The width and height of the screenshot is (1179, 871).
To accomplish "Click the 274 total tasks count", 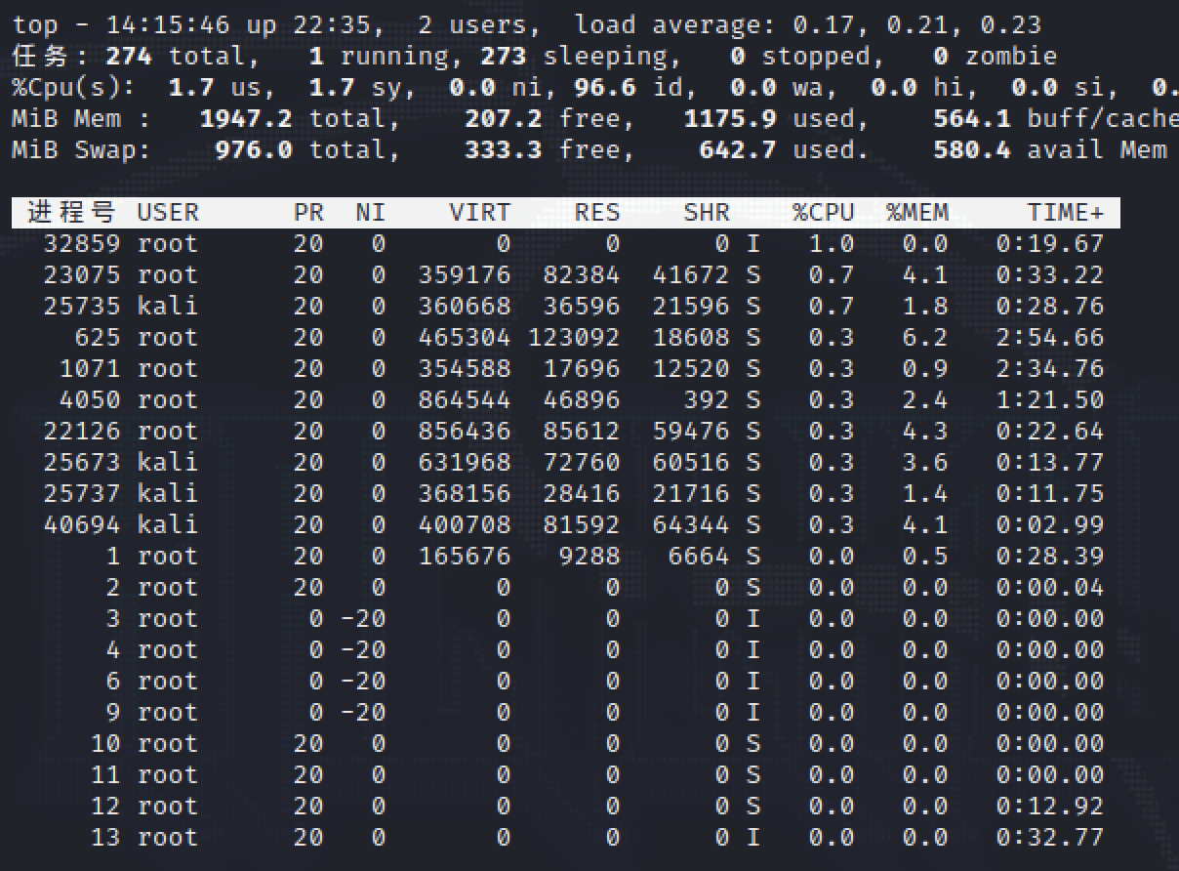I will tap(129, 57).
